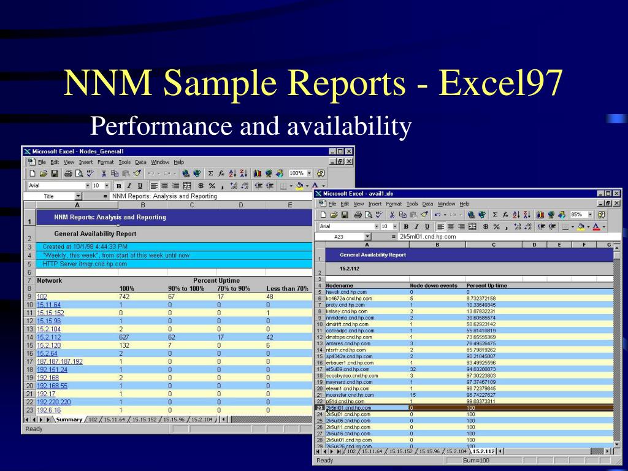Open Data menu in avail1.xls window
This screenshot has width=628, height=471.
[x=427, y=204]
